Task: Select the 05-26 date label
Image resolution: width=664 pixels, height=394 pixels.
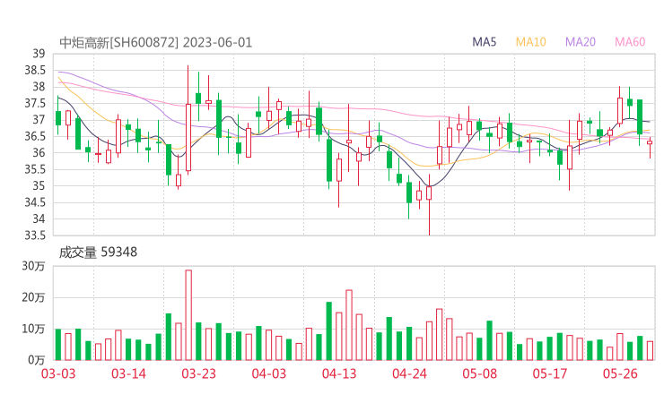Action: coord(620,373)
